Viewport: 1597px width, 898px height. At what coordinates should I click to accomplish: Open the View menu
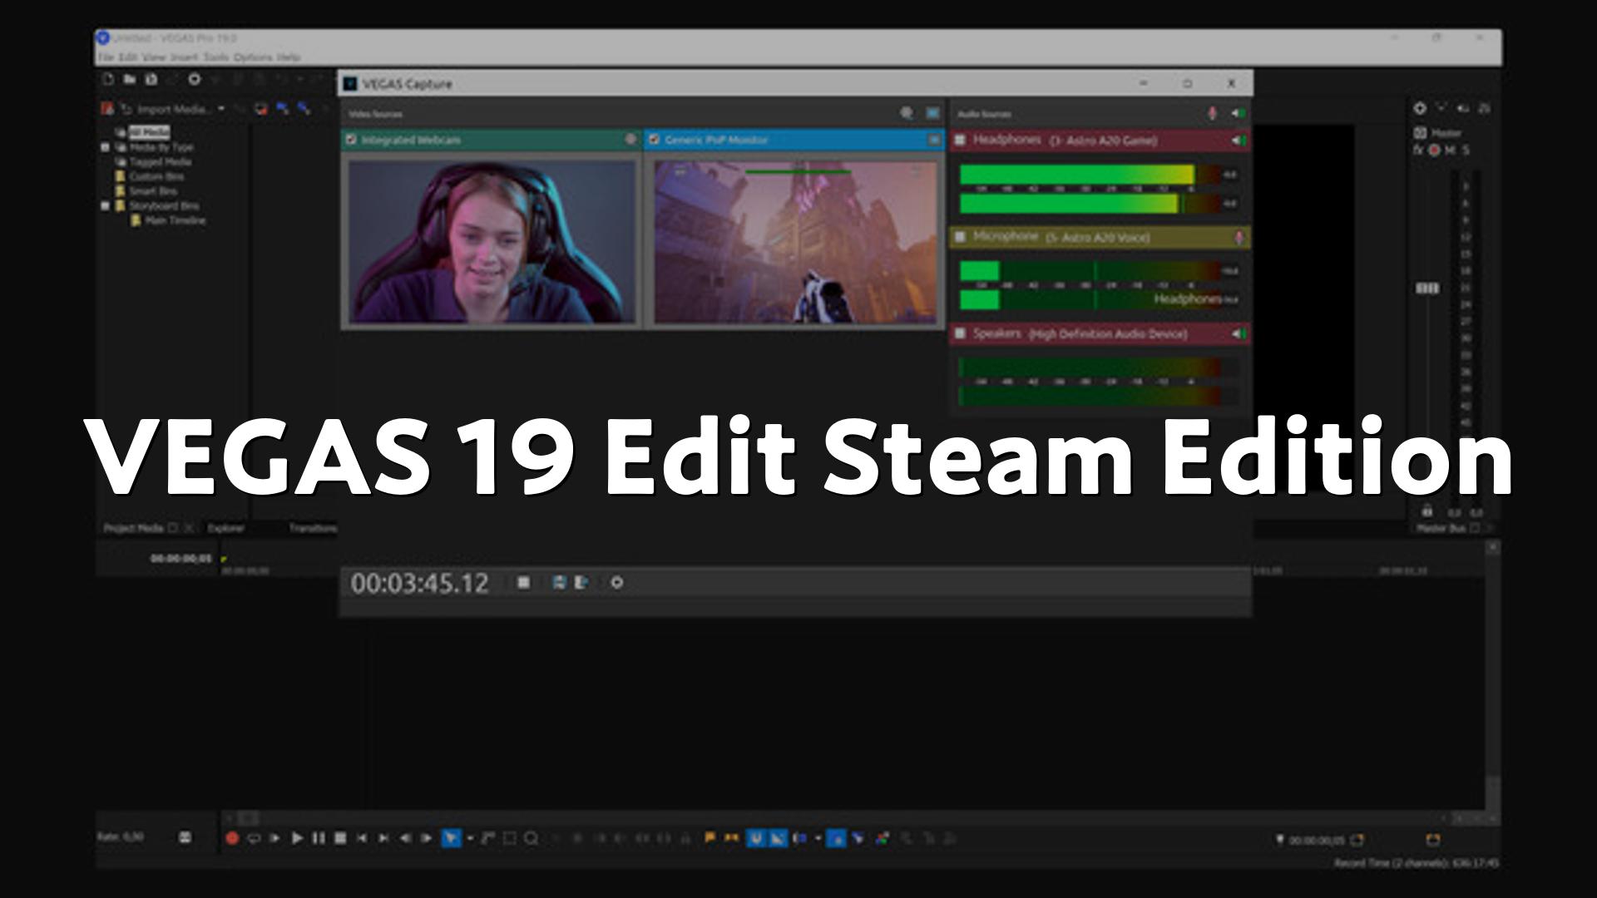(154, 57)
